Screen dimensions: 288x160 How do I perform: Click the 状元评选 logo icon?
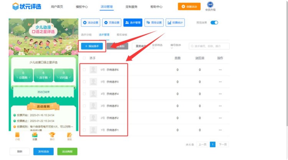[x=15, y=7]
